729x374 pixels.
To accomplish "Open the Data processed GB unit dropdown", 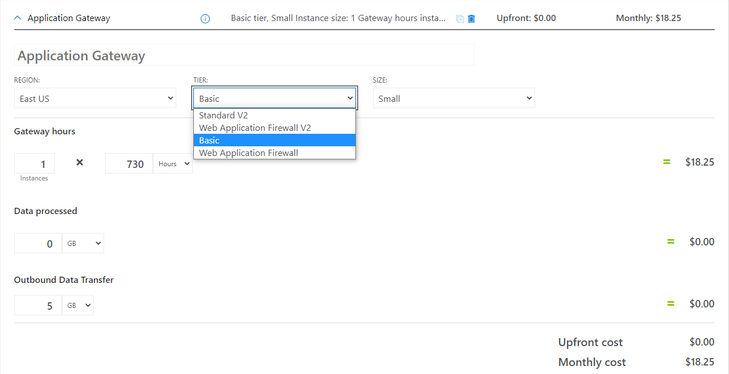I will coord(82,243).
